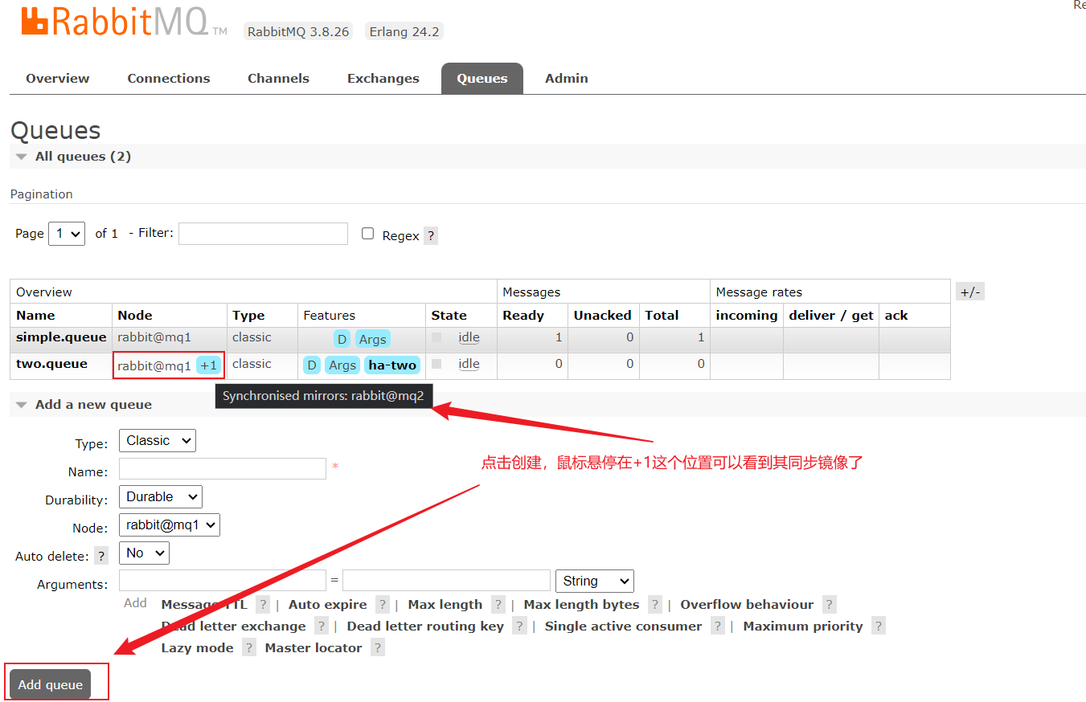Open the two.queue details link
Screen dimensions: 1086x702
click(x=51, y=364)
